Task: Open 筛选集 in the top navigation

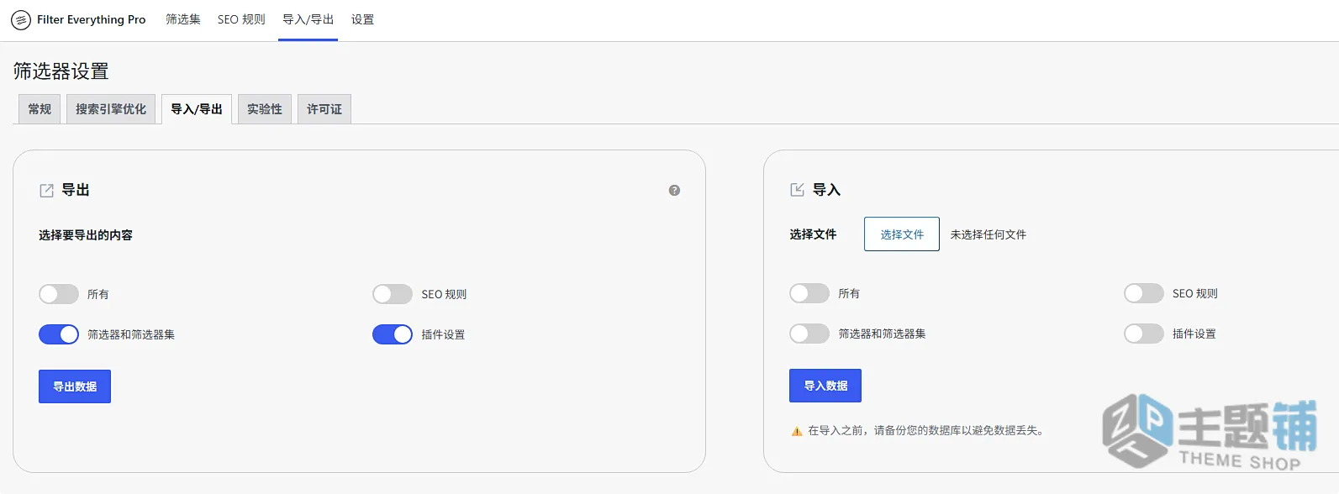Action: click(x=183, y=19)
